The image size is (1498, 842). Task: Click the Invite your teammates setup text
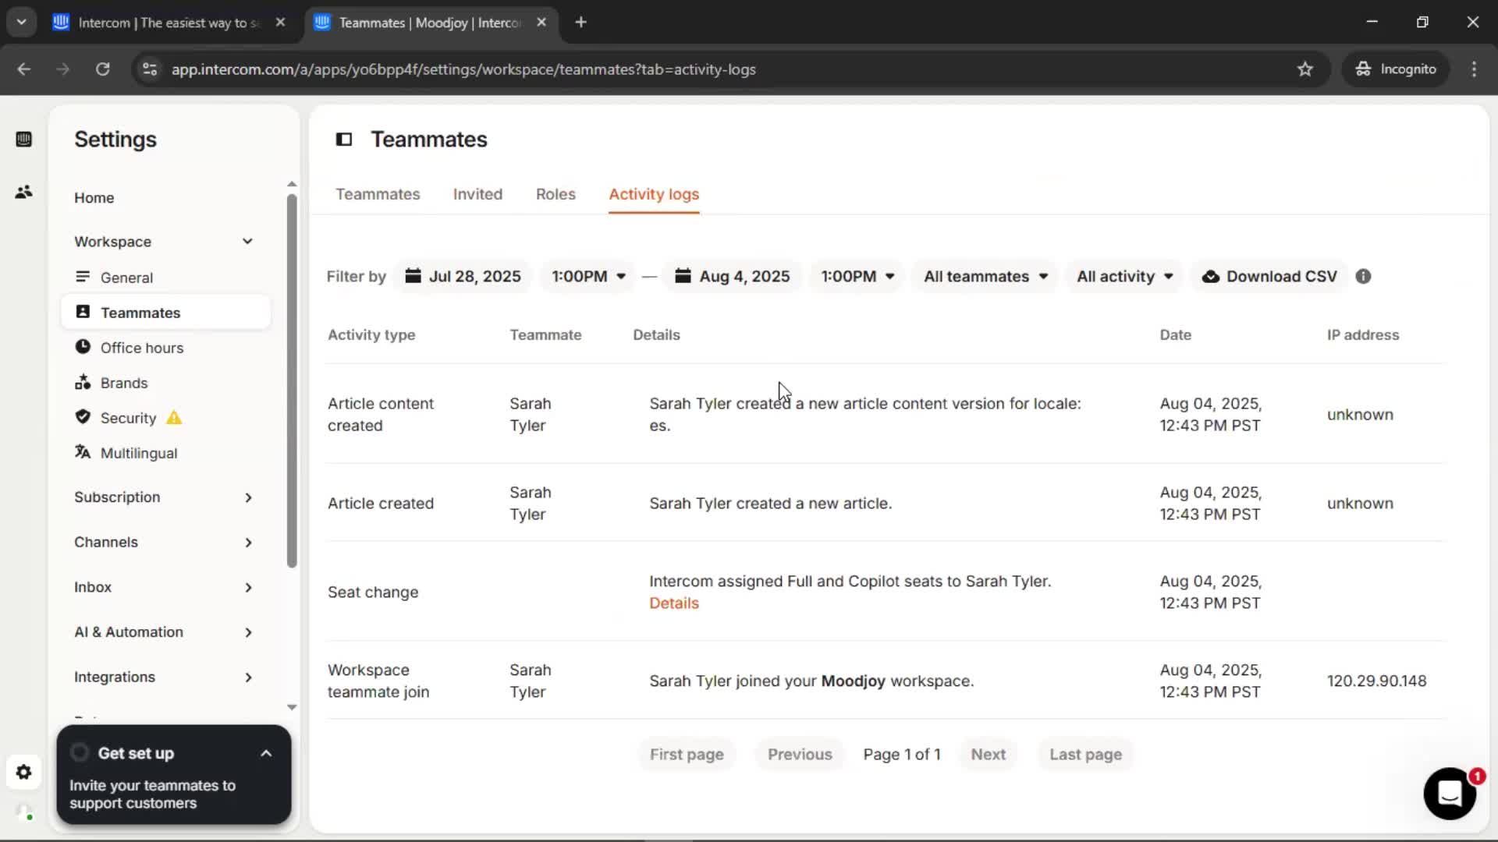pyautogui.click(x=152, y=794)
